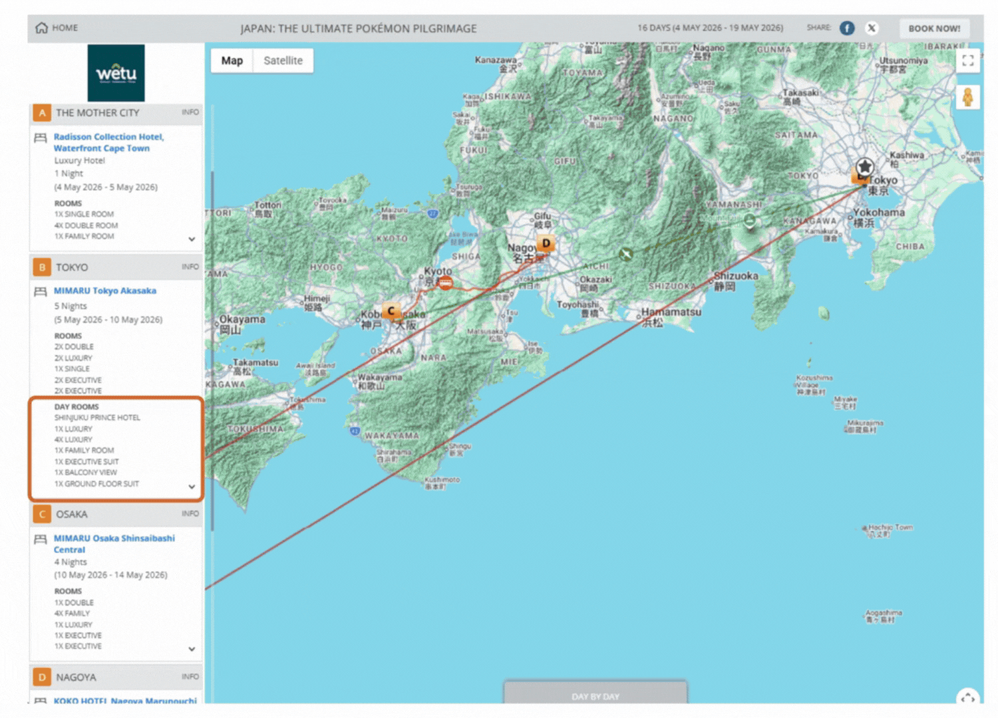The height and width of the screenshot is (718, 998).
Task: Click the orange D badge beside Nagoya heading
Action: pos(42,677)
